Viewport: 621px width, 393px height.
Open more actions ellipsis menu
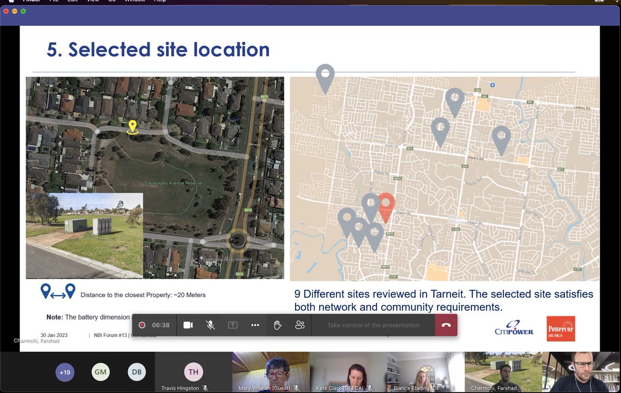255,325
